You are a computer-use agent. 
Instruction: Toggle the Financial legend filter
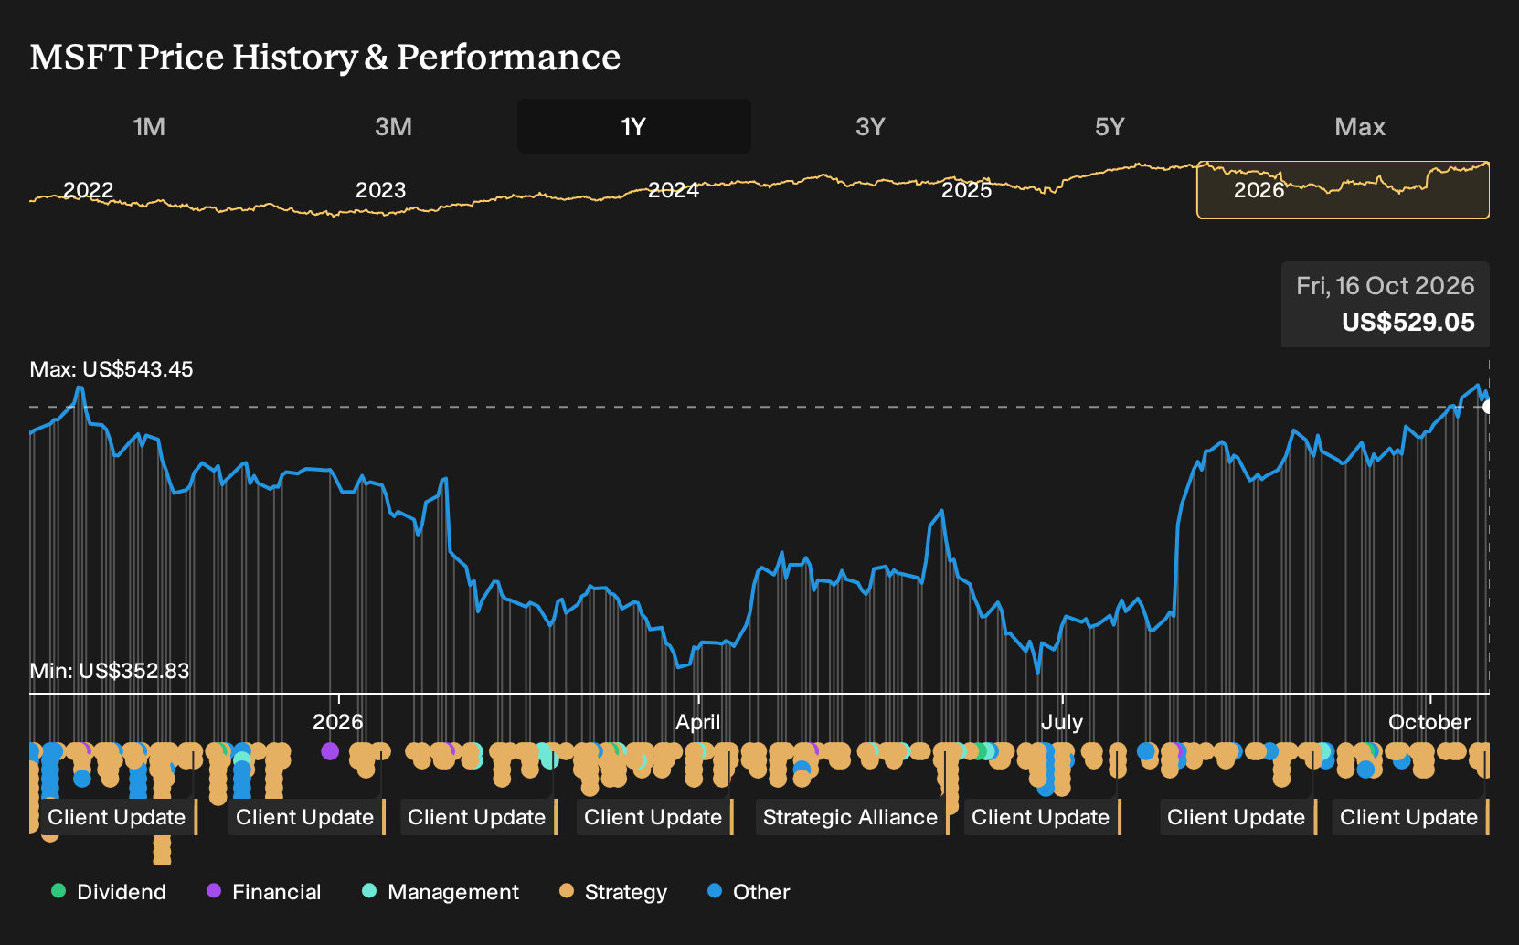263,892
